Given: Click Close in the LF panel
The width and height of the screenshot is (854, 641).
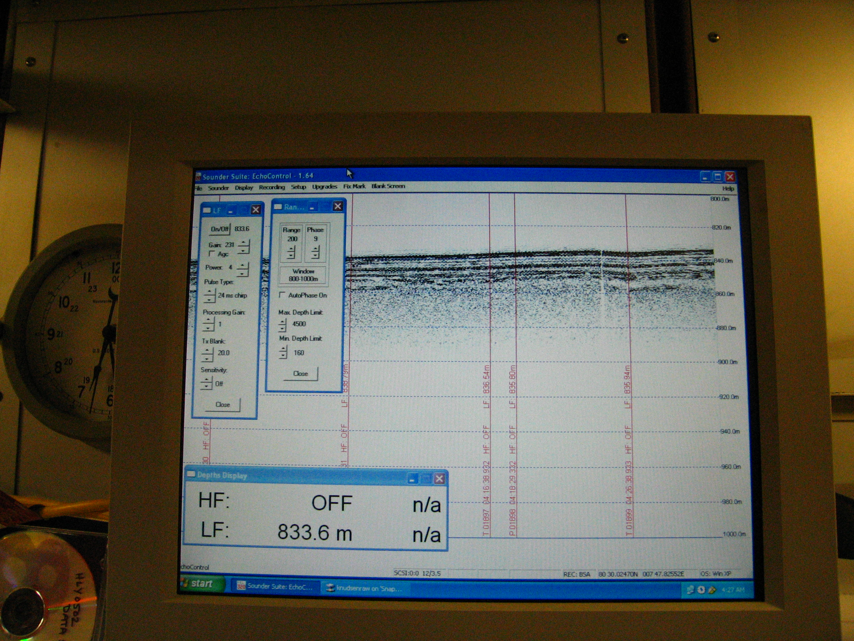Looking at the screenshot, I should [222, 405].
